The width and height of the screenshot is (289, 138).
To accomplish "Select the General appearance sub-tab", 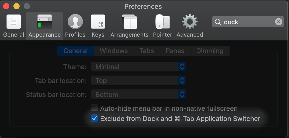I will tap(76, 51).
